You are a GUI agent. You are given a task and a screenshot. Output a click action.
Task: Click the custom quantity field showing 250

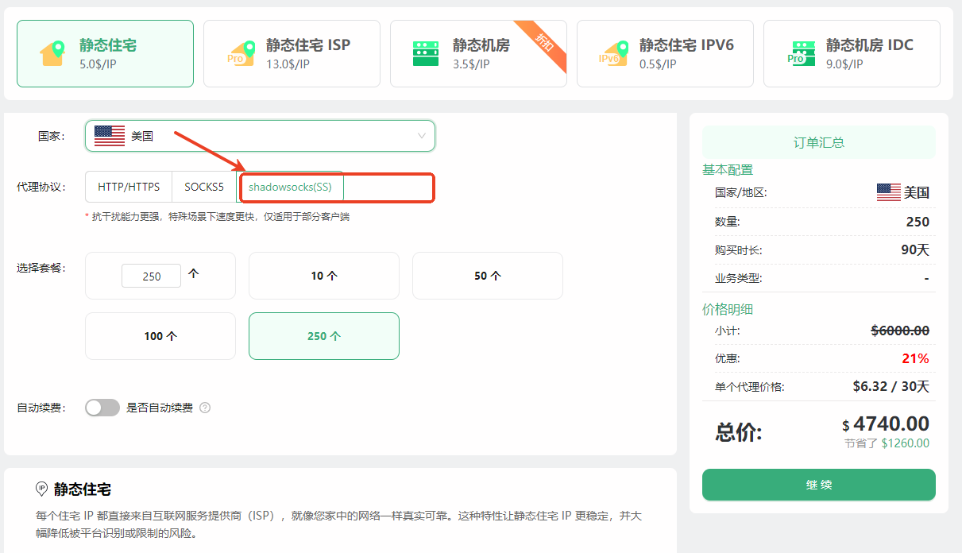[151, 276]
